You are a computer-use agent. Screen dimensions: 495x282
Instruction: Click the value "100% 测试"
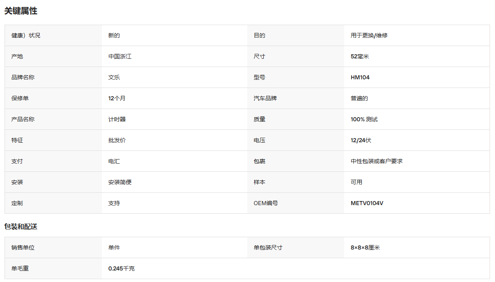[364, 119]
